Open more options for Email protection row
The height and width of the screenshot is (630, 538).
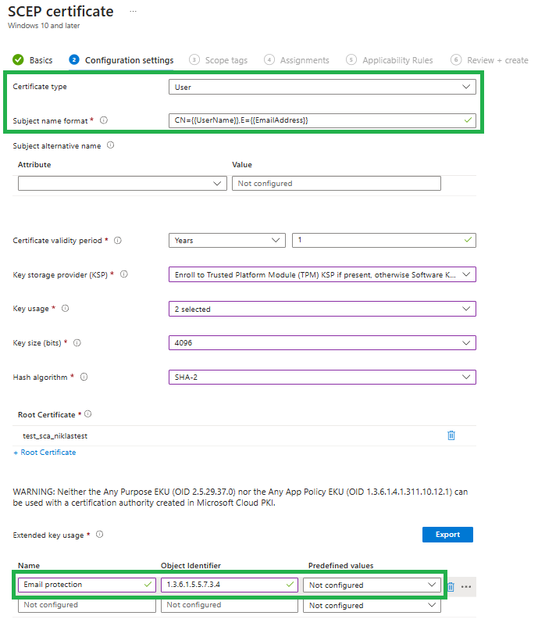[x=467, y=586]
